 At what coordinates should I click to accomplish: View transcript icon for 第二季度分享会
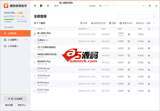129,34
